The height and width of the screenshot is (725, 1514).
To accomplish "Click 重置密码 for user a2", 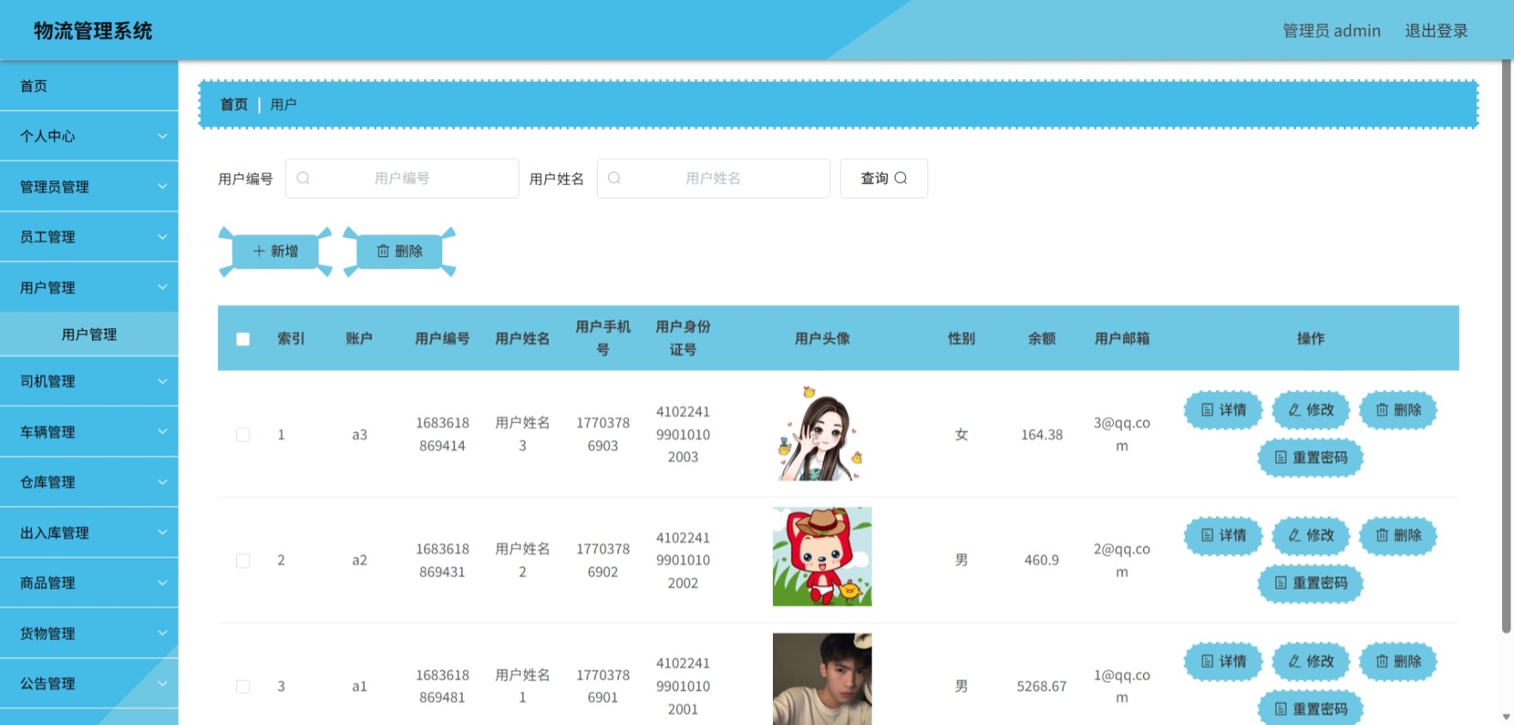I will (1310, 582).
